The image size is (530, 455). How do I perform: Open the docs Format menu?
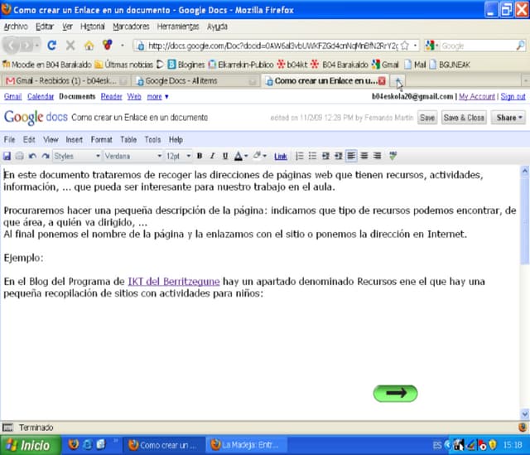(x=101, y=140)
